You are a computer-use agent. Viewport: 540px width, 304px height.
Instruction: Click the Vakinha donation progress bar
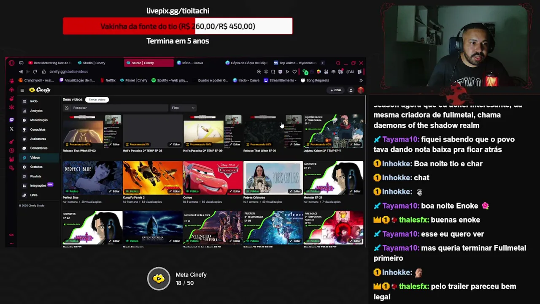click(178, 26)
